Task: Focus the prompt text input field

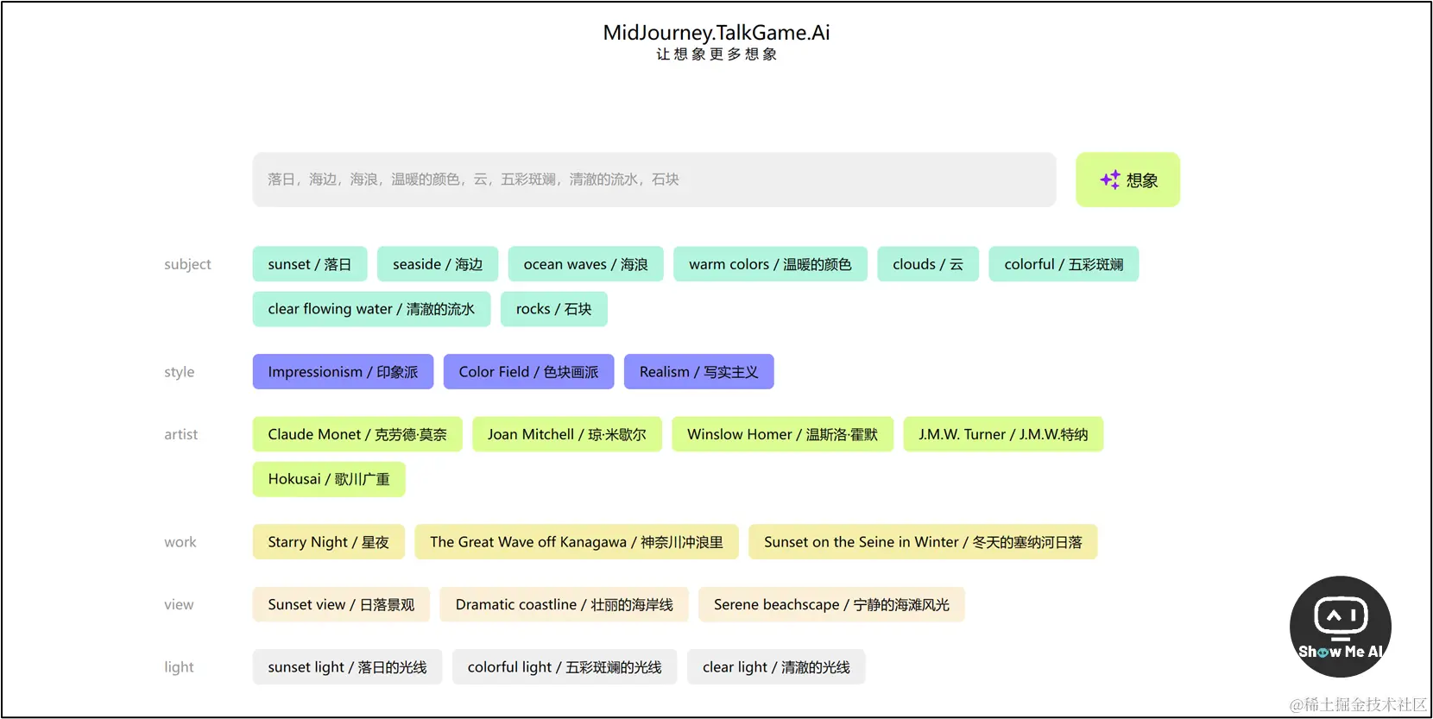Action: pos(654,180)
